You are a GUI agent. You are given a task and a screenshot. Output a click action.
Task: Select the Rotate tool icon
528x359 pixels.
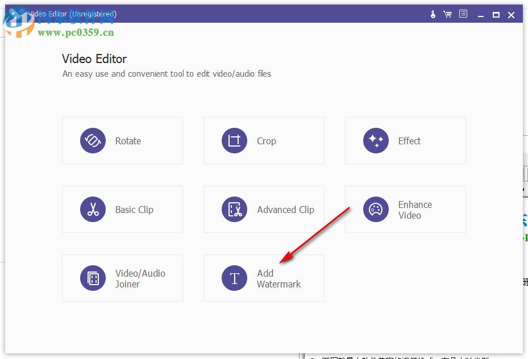pos(93,140)
